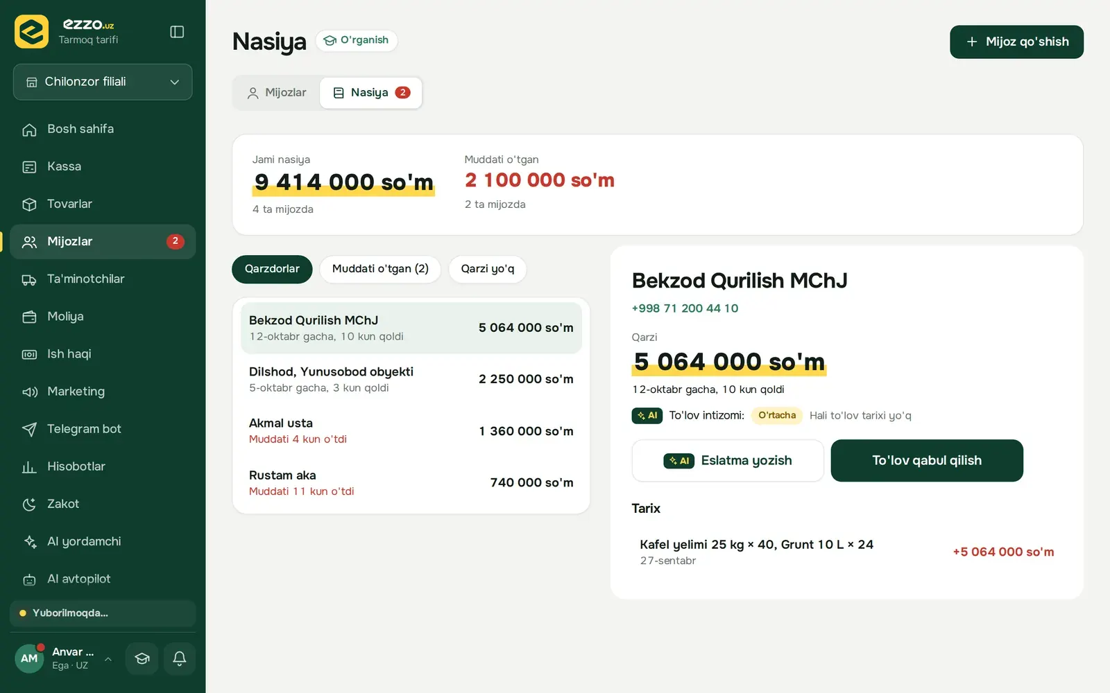Select the Qarzdorlar filter
1110x693 pixels.
pyautogui.click(x=272, y=269)
